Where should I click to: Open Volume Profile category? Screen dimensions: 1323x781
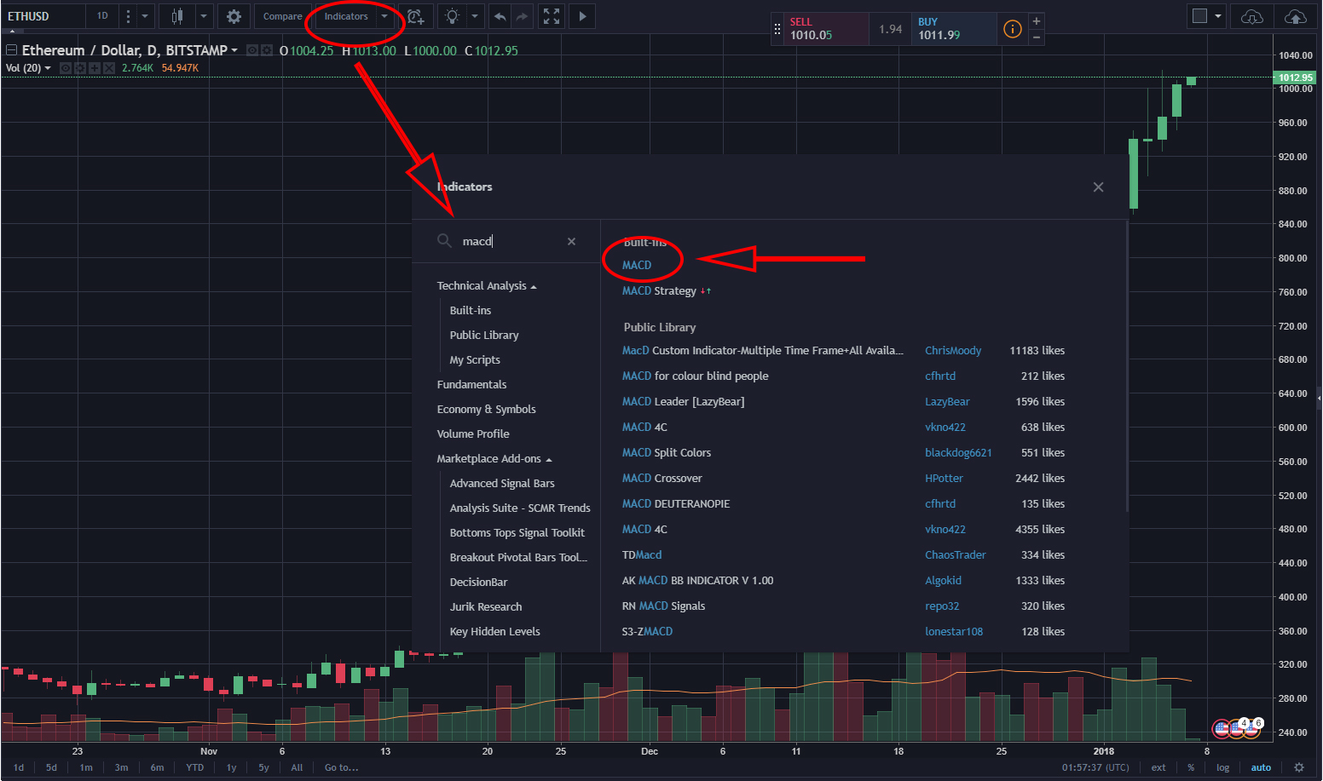[x=473, y=434]
